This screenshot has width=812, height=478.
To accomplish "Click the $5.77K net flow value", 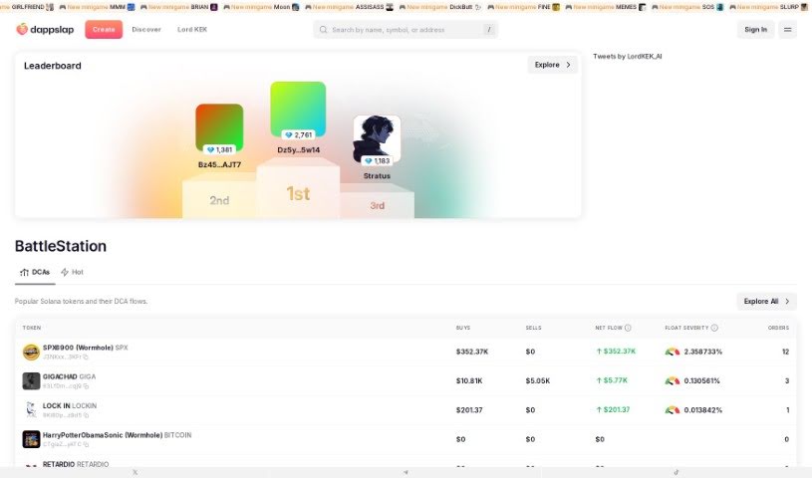I will click(x=612, y=380).
